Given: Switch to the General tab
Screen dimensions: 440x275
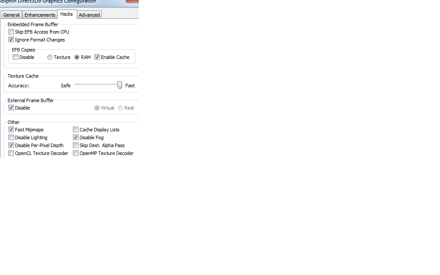Looking at the screenshot, I should coord(11,15).
